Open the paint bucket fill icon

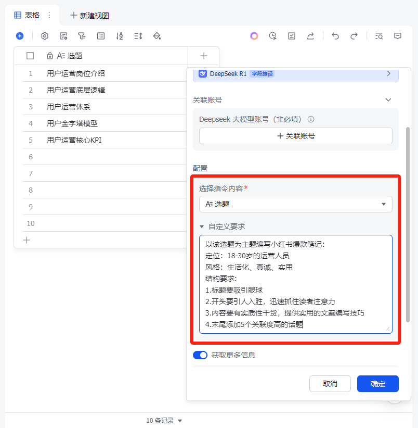point(156,36)
